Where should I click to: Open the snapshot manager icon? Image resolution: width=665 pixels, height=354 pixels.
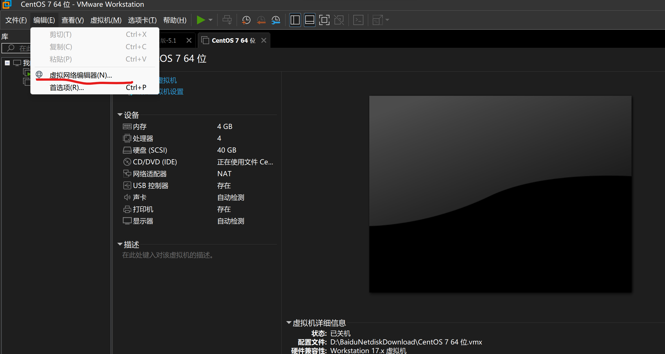(x=276, y=20)
